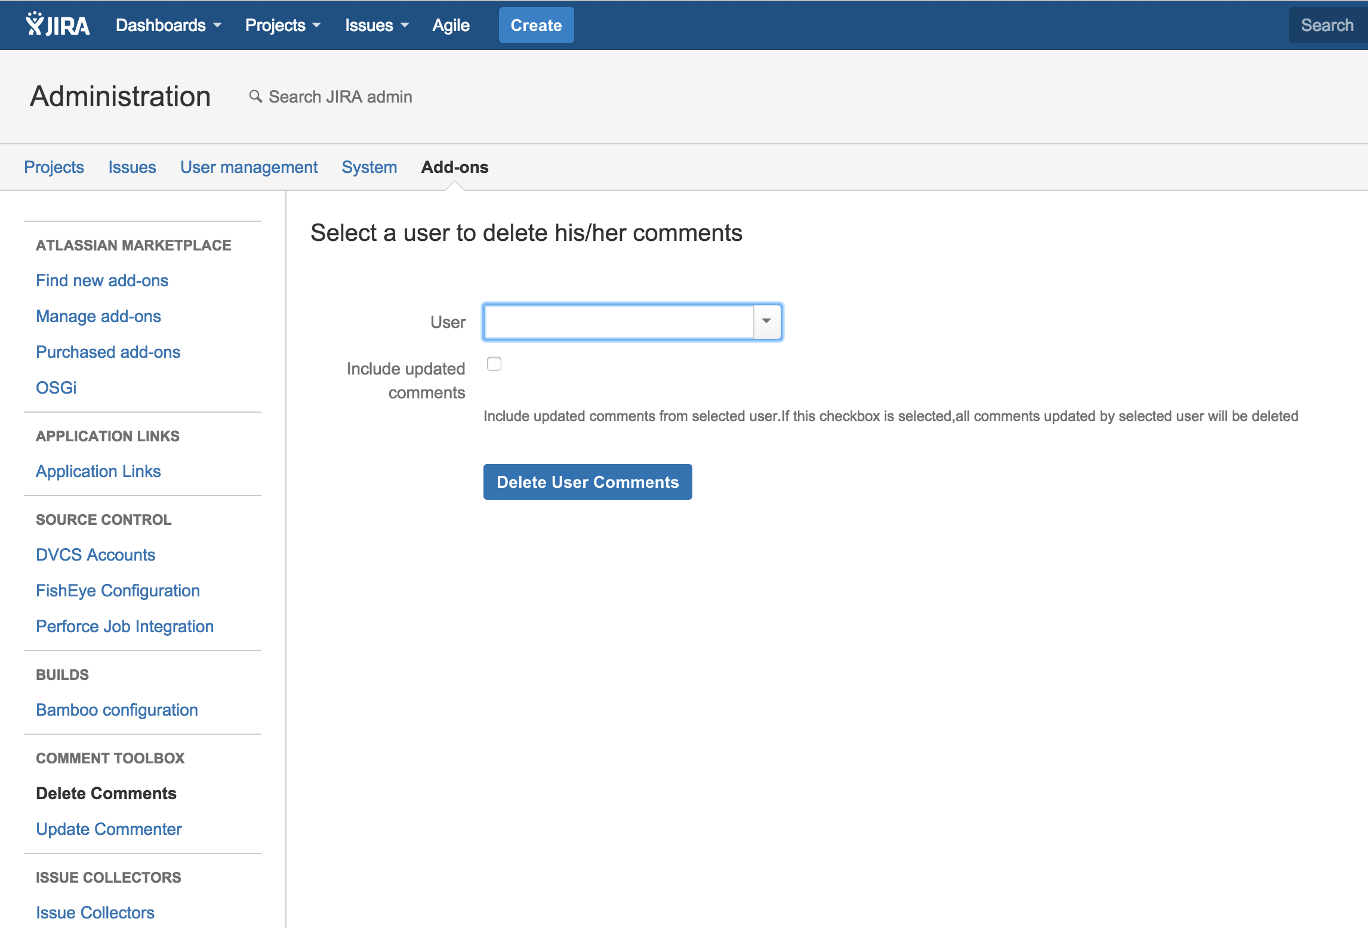Click the User field label
Viewport: 1368px width, 928px height.
click(448, 322)
